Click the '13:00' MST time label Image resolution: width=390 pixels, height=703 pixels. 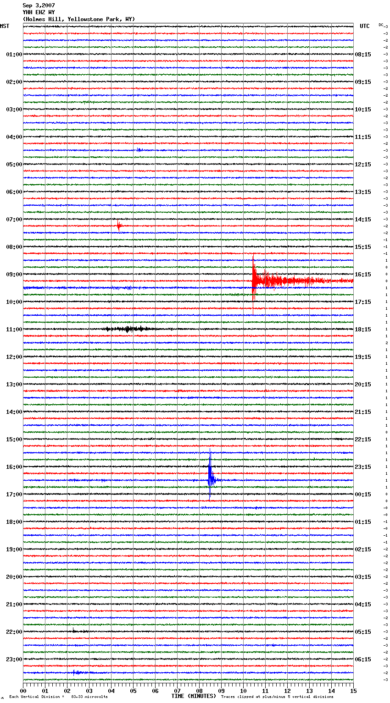(14, 384)
